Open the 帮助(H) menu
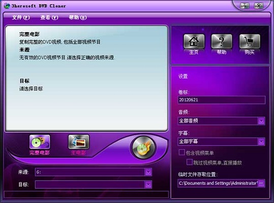 [78, 17]
